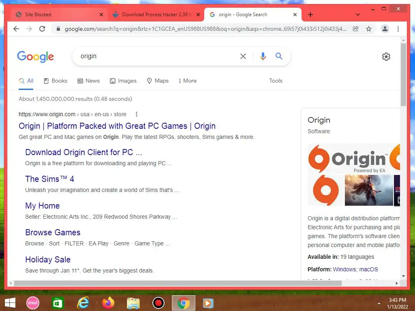Click the Battlefield soldier thumbnail image

pyautogui.click(x=369, y=190)
